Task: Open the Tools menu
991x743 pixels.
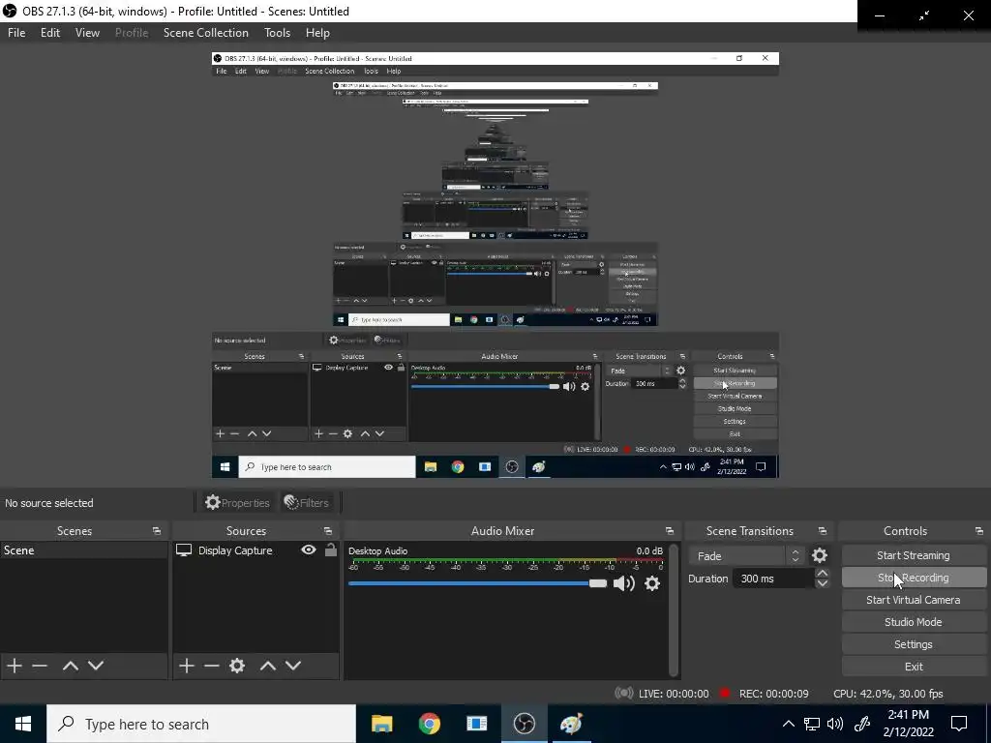Action: pyautogui.click(x=277, y=33)
